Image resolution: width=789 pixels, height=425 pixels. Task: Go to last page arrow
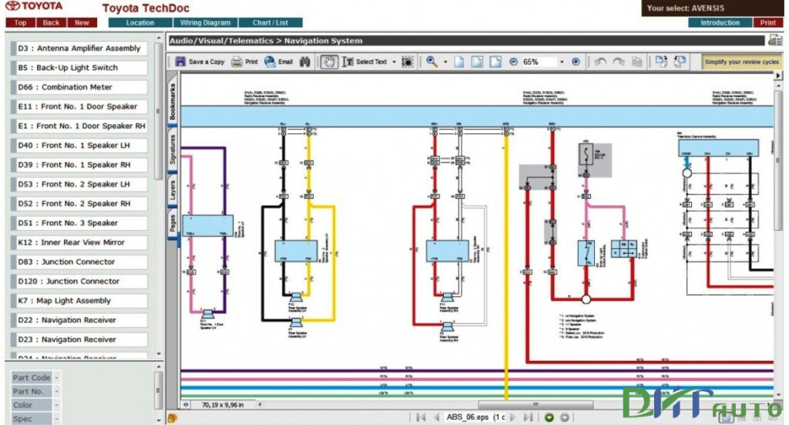(528, 417)
